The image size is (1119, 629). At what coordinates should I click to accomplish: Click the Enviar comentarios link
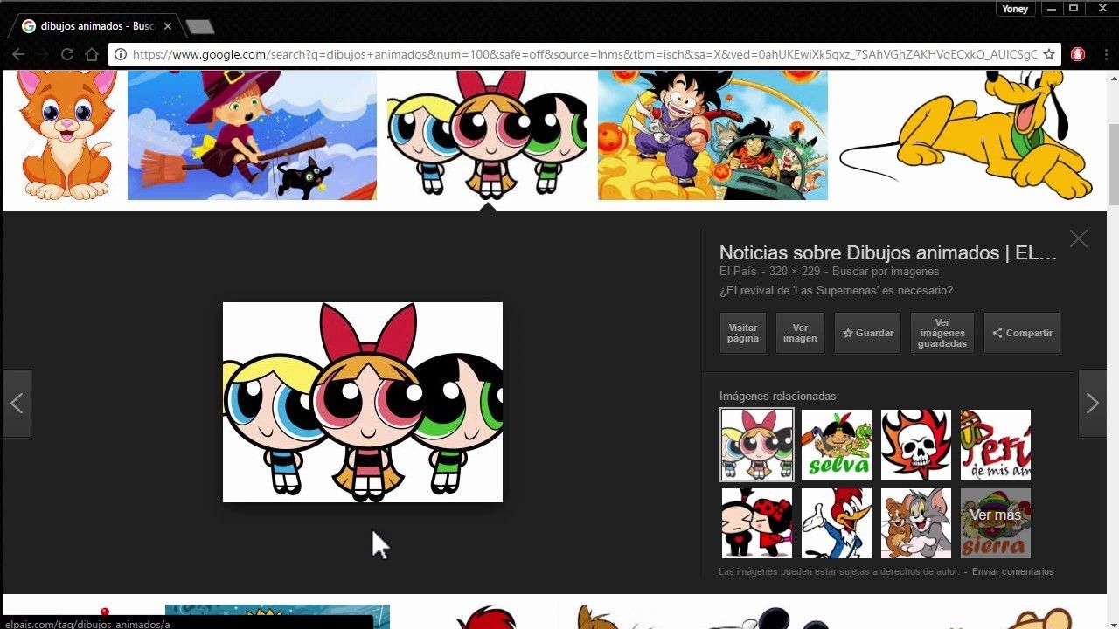coord(1012,571)
